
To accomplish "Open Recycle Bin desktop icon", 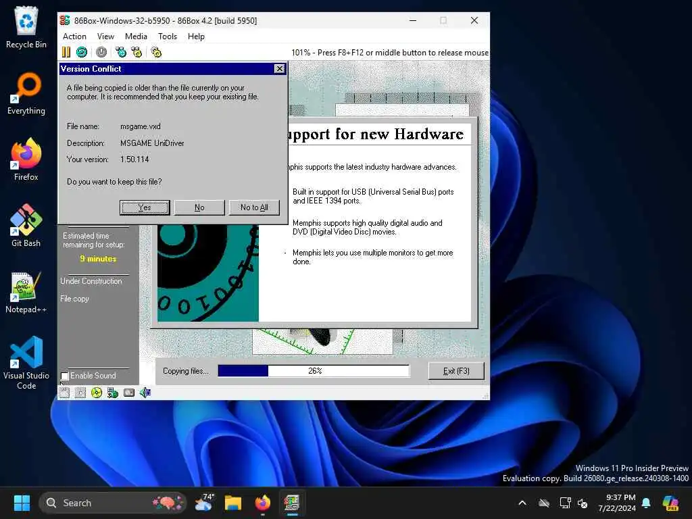I will 26,27.
